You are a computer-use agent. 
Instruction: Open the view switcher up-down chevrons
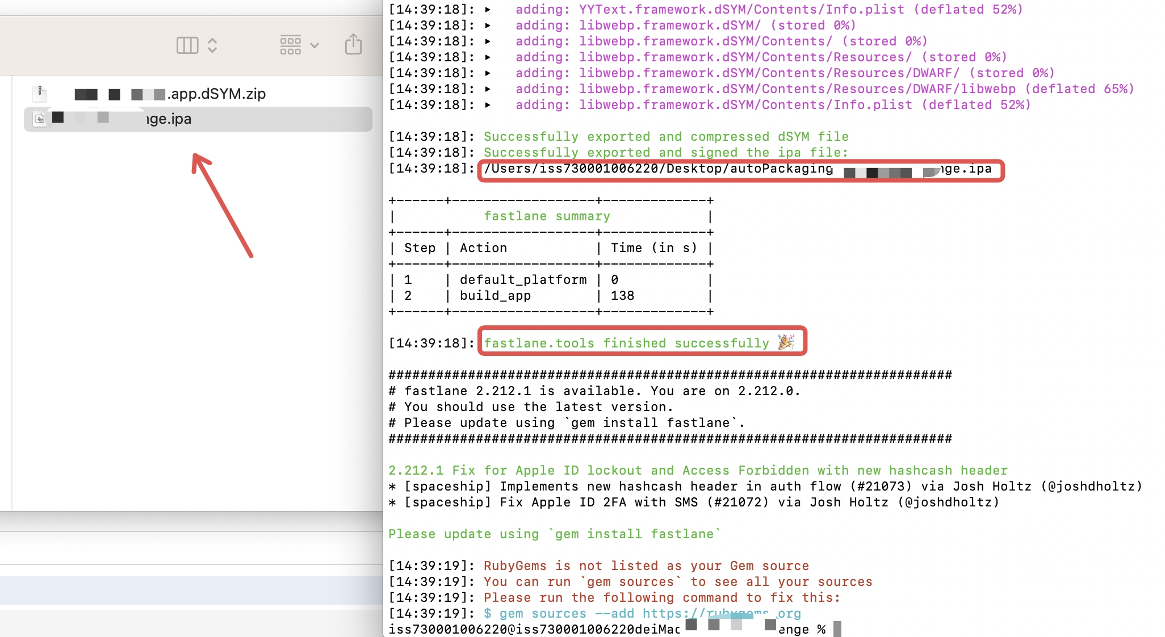click(212, 45)
